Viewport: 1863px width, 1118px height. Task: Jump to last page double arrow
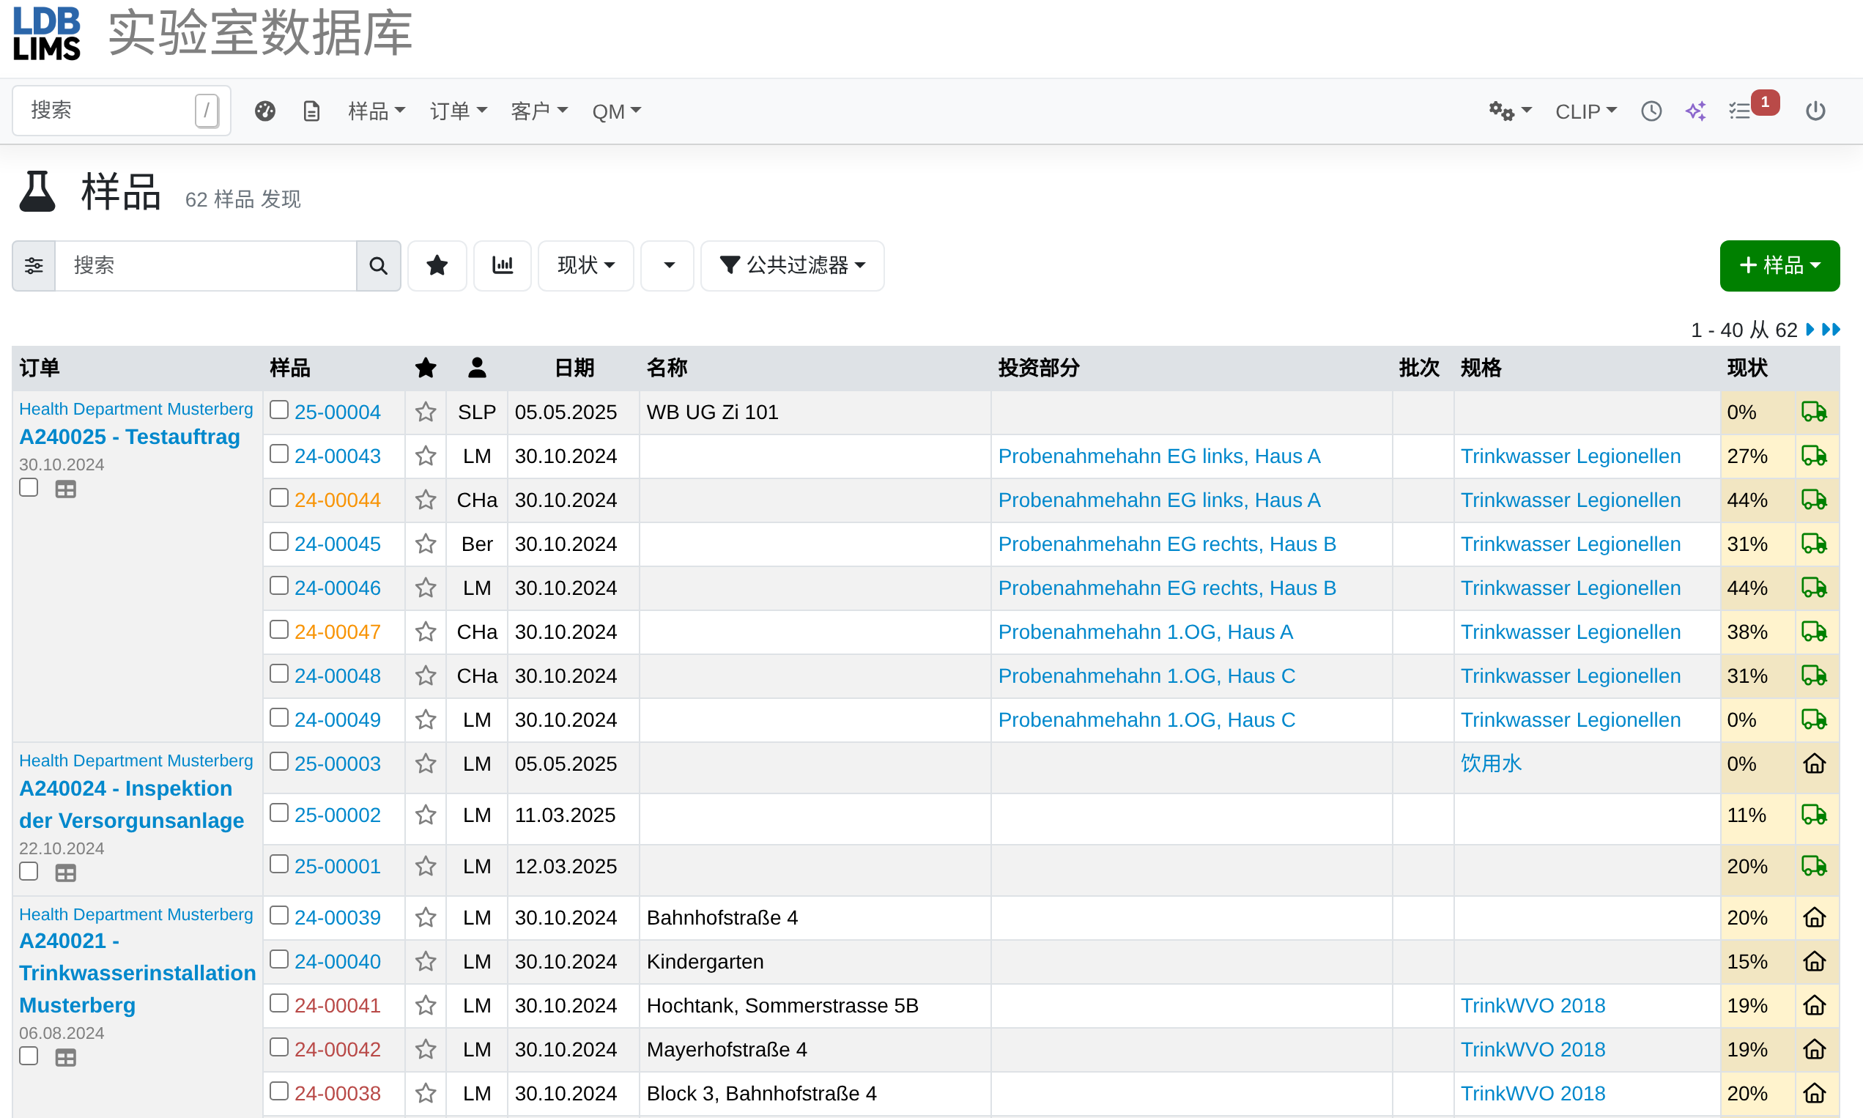1831,329
